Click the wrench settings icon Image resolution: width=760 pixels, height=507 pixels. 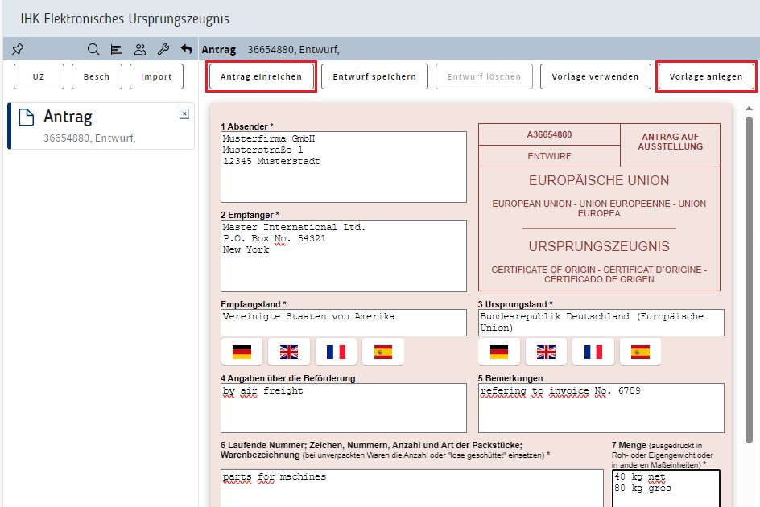pyautogui.click(x=163, y=49)
